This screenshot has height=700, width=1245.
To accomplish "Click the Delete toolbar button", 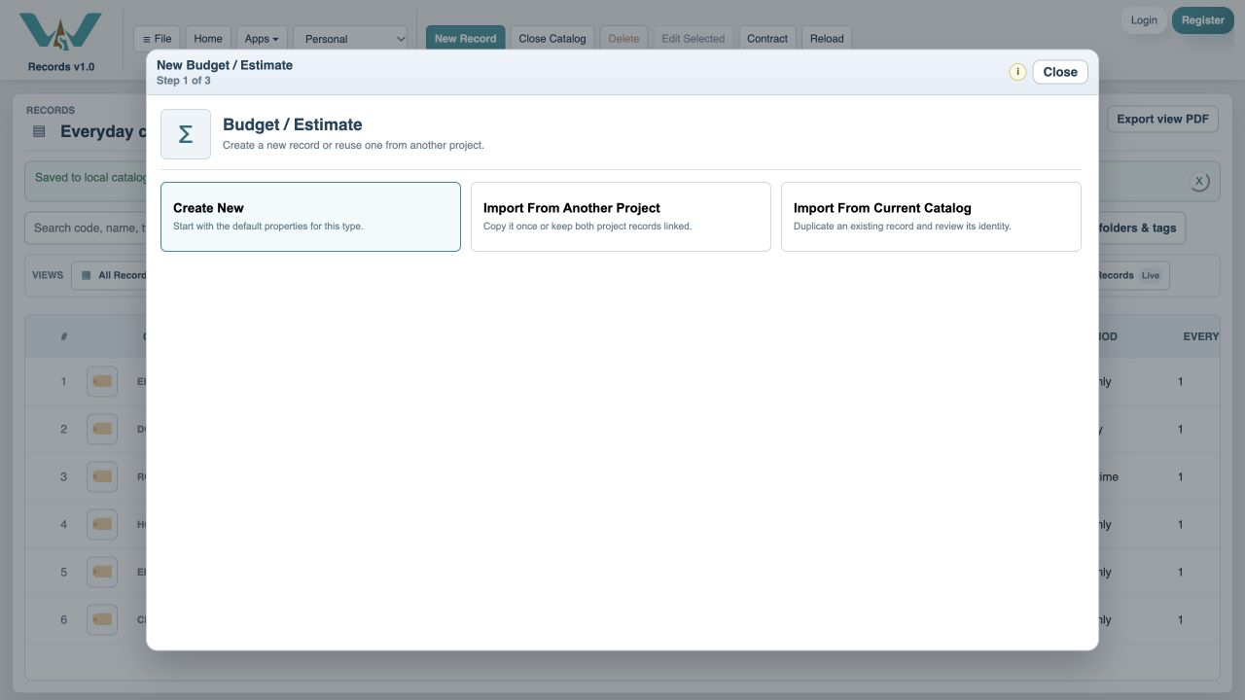I will pyautogui.click(x=623, y=39).
